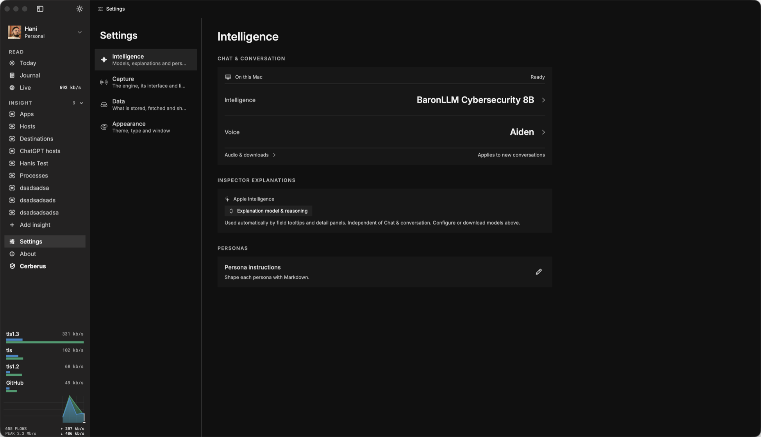The width and height of the screenshot is (761, 437).
Task: Open Audio & downloads
Action: [x=250, y=155]
